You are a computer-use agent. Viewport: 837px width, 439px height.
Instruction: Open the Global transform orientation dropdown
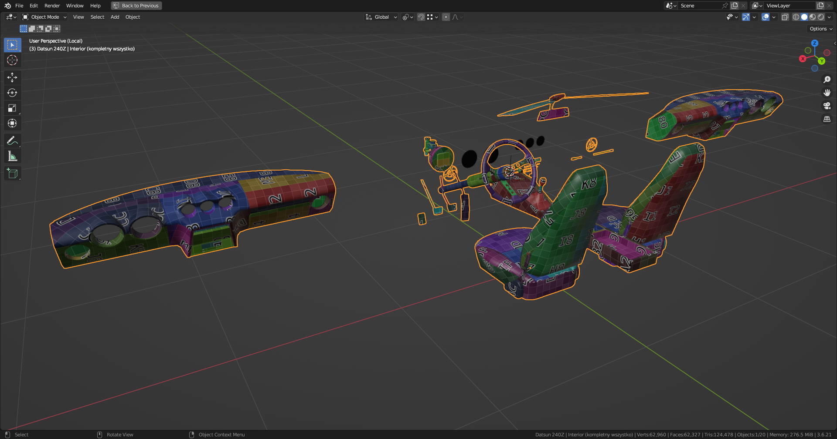coord(381,17)
